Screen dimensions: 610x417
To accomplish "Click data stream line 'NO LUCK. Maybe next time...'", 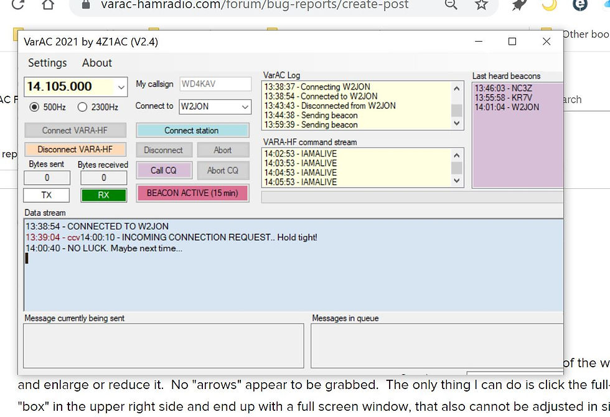I will [104, 248].
